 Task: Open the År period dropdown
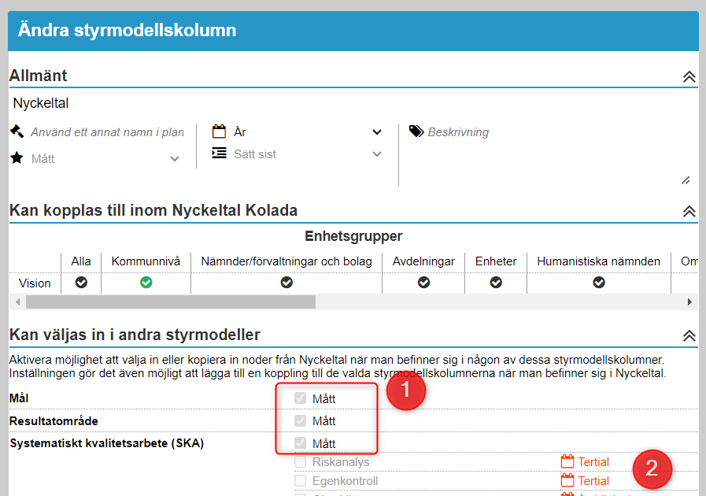coord(308,132)
